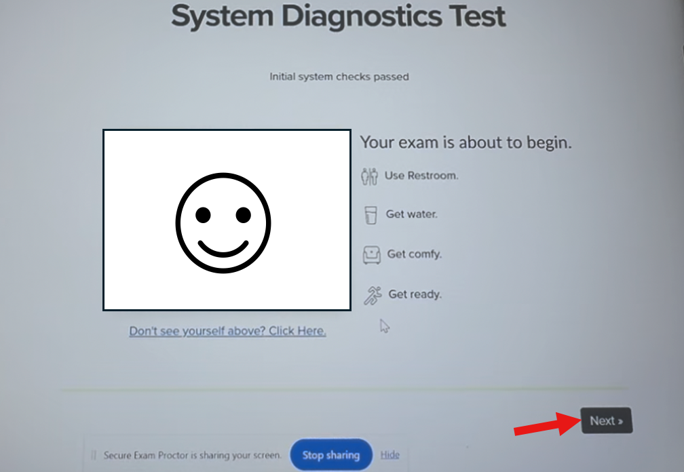Open the "Don't see yourself above?" link
Viewport: 684px width, 472px height.
point(228,331)
